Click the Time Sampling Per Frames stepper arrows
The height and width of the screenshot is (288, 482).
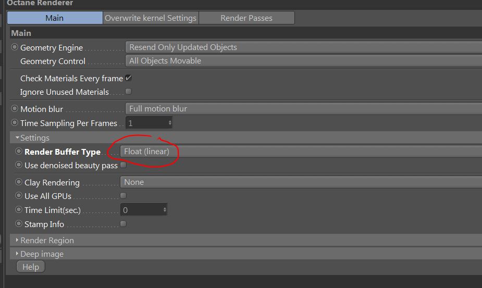pos(170,123)
